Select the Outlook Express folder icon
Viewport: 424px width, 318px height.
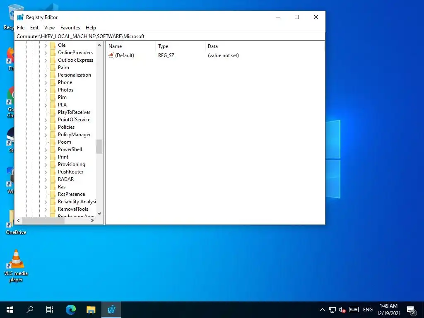pyautogui.click(x=53, y=60)
